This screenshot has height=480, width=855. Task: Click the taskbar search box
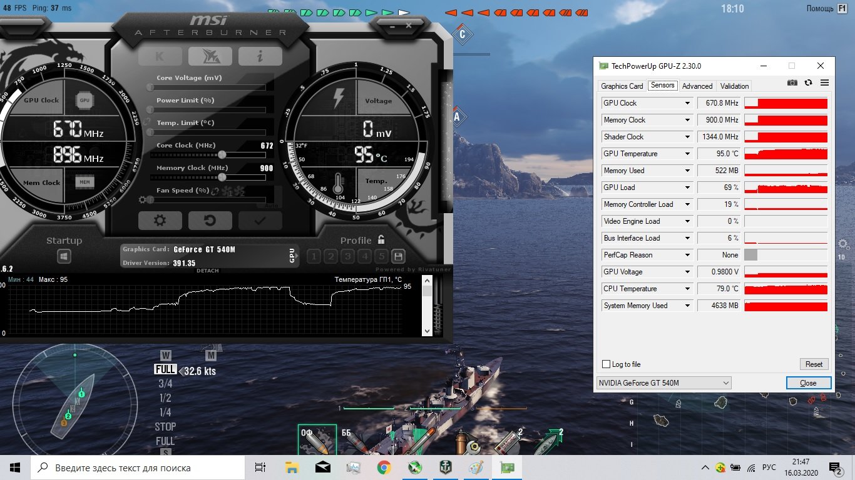(x=138, y=467)
